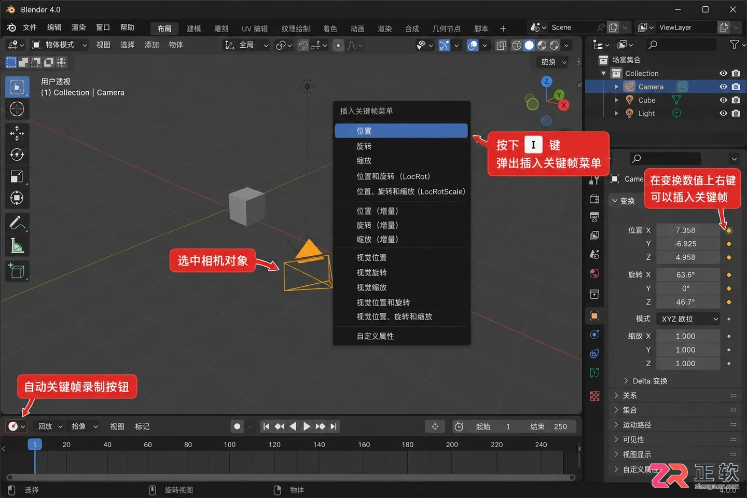Image resolution: width=747 pixels, height=498 pixels.
Task: Jump to next keyframe
Action: click(320, 426)
